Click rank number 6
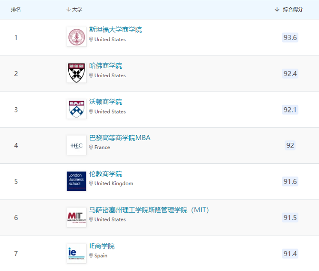The image size is (319, 271). pos(16,218)
